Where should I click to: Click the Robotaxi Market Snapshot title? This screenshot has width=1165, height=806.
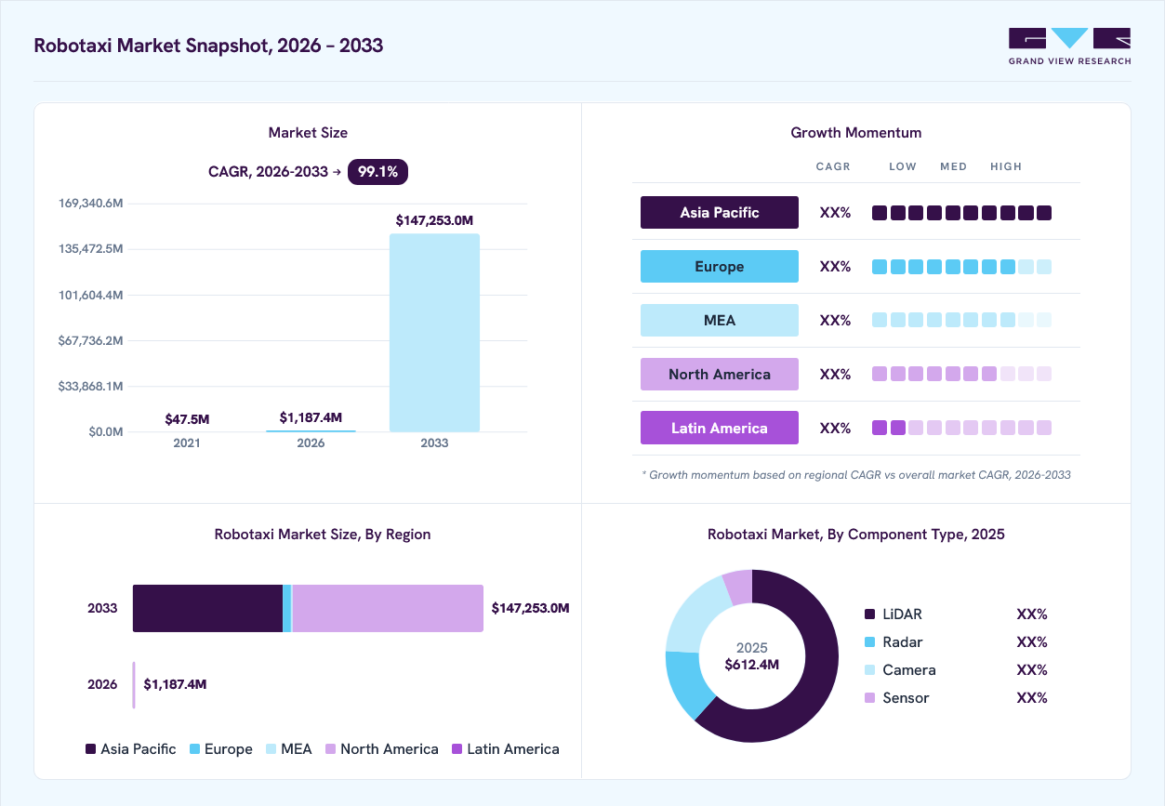click(x=208, y=46)
